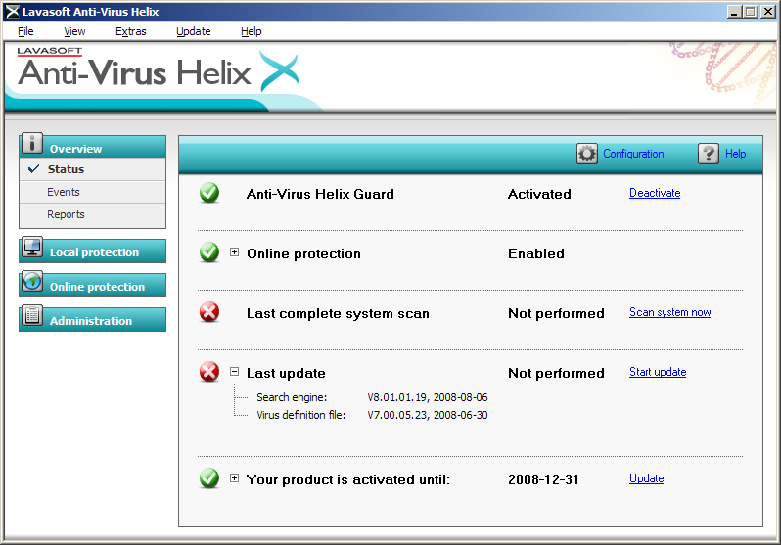Click 'Not performed' beside Last update
The width and height of the screenshot is (781, 545).
coord(556,373)
